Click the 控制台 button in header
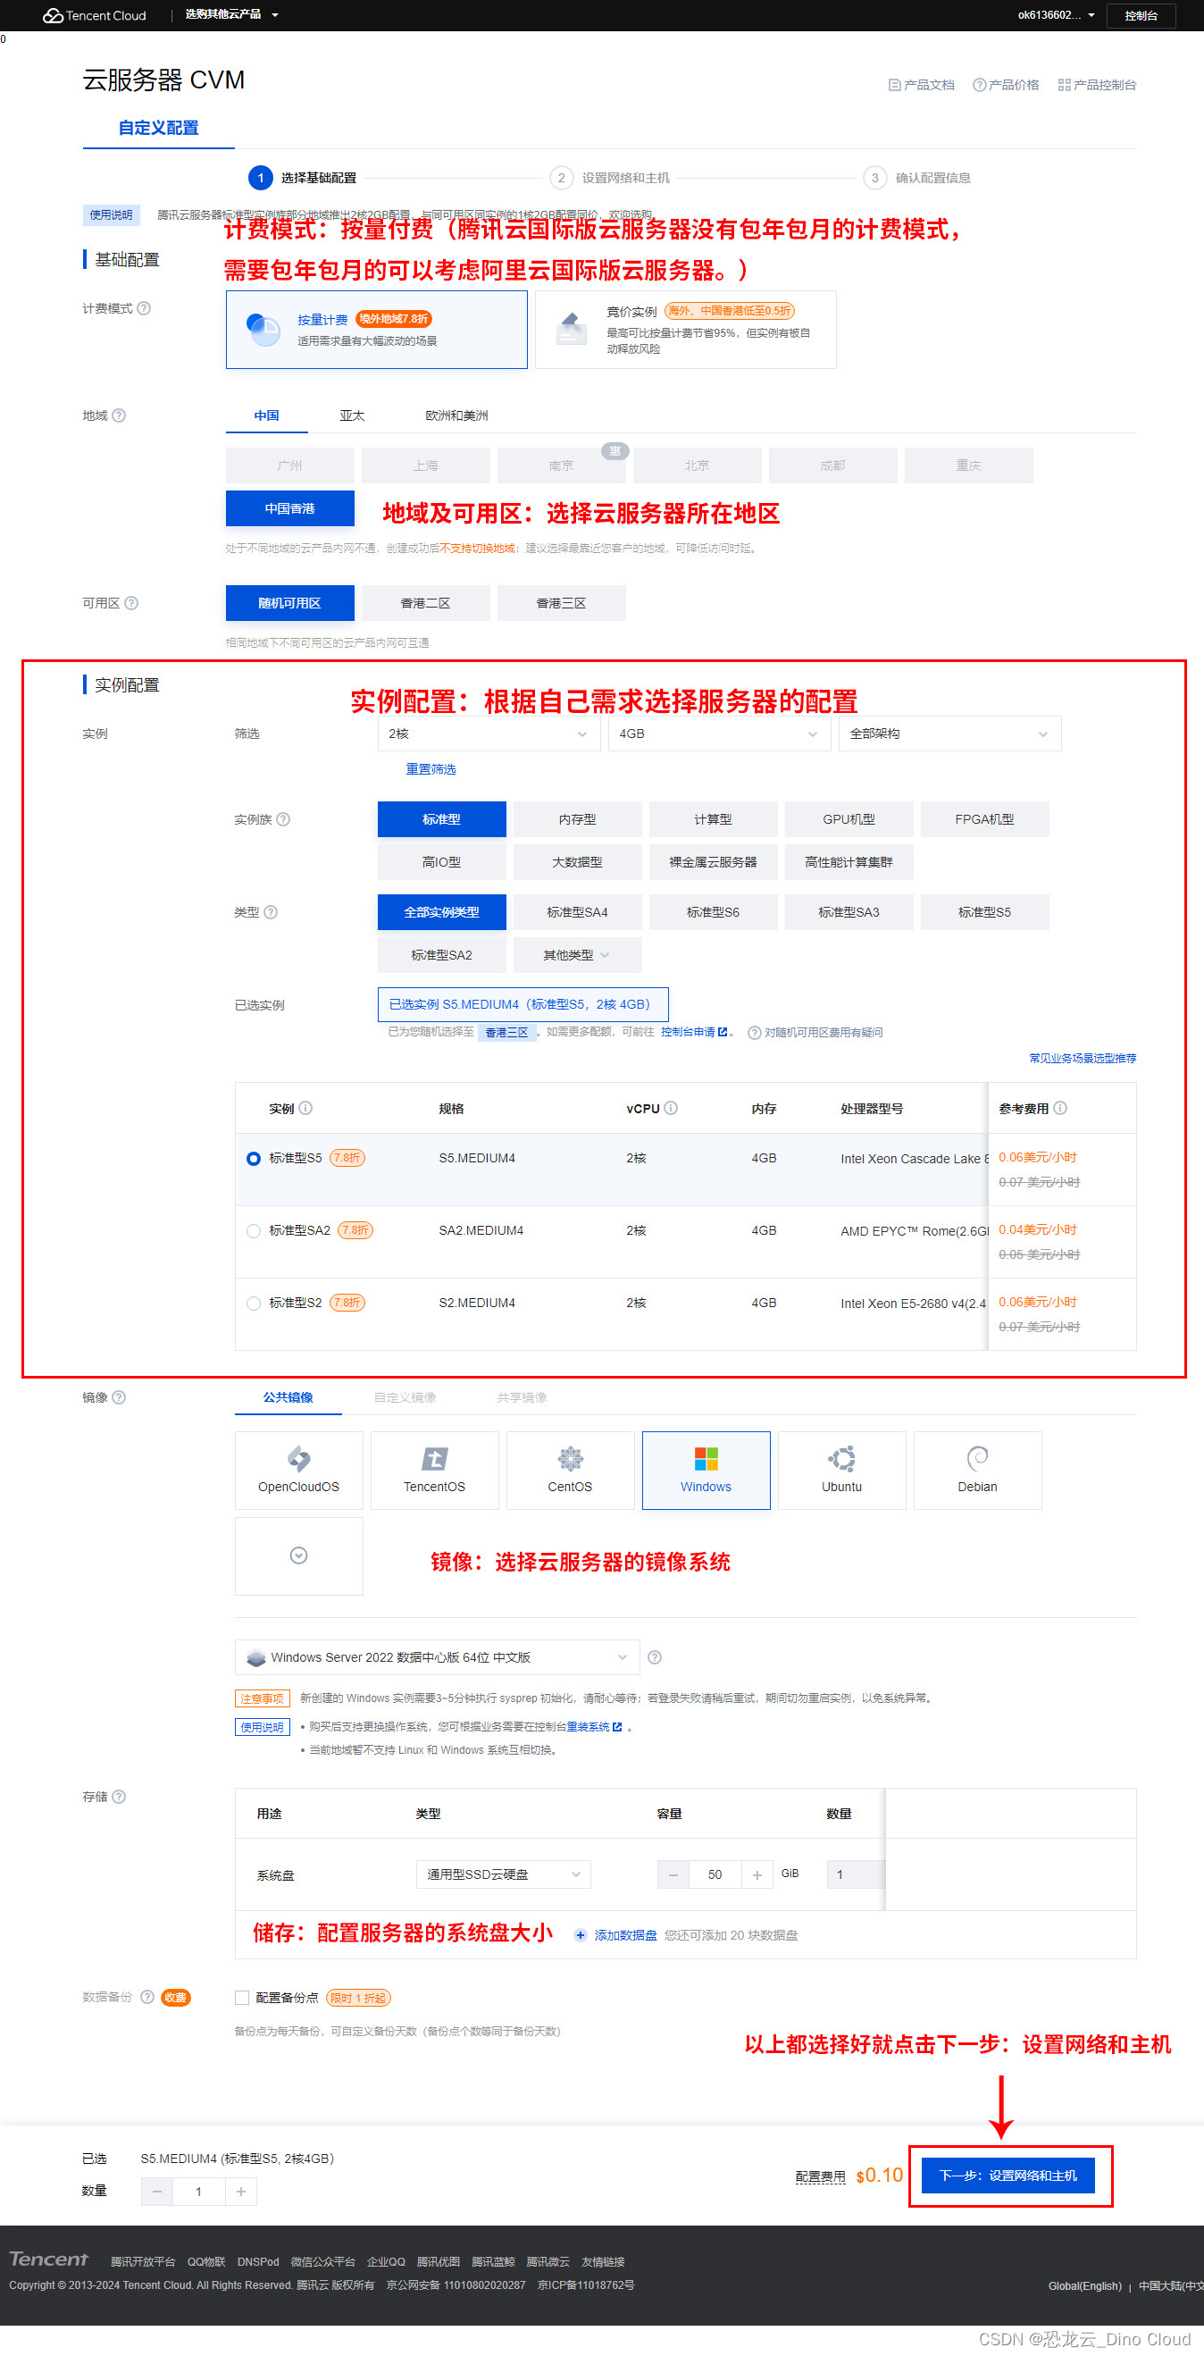The image size is (1204, 2356). click(x=1141, y=15)
